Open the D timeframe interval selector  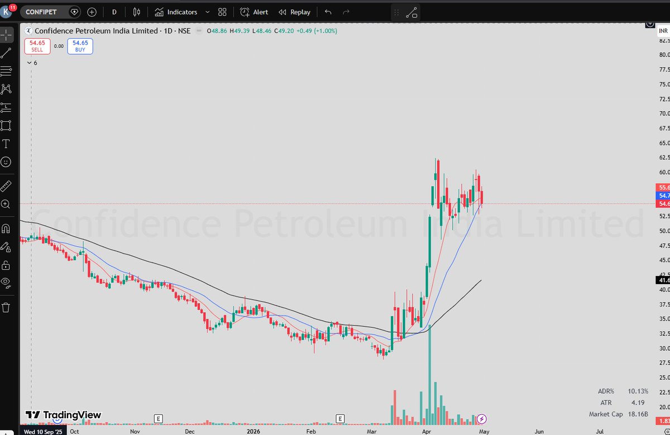pos(114,12)
